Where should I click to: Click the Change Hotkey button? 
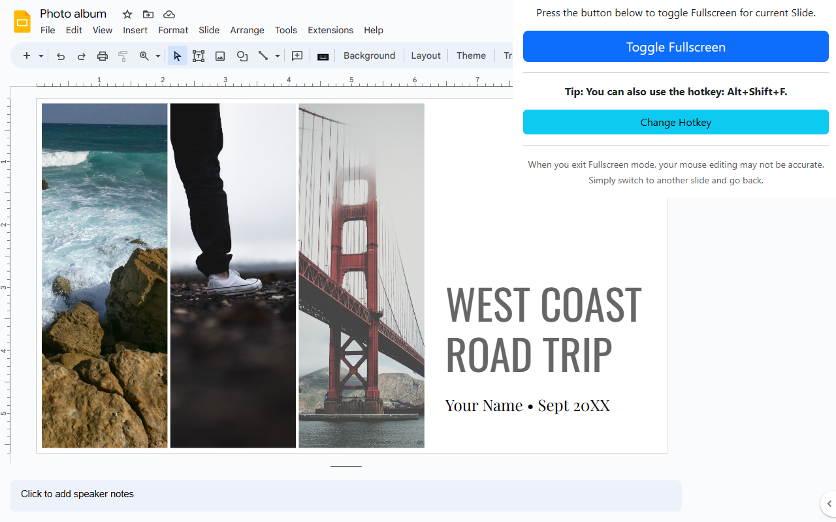(675, 122)
